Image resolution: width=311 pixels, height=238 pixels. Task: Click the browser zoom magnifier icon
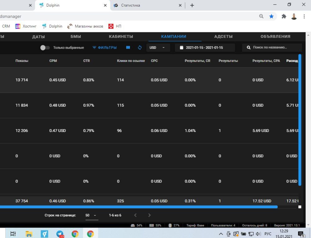pyautogui.click(x=261, y=16)
